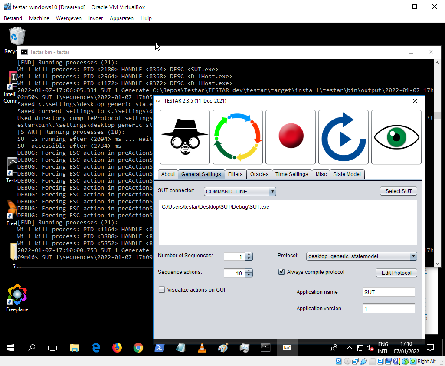
Task: Launch Firefox from the taskbar
Action: tap(117, 347)
